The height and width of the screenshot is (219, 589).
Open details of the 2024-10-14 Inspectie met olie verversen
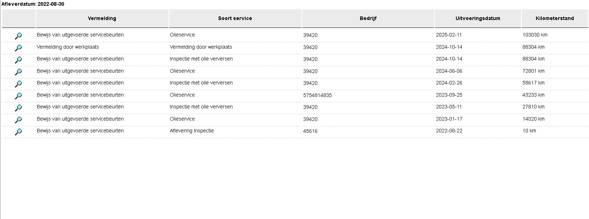[19, 59]
